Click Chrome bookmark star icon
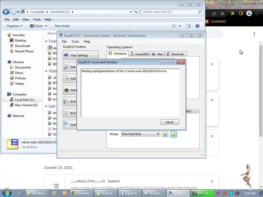263x197 pixels. (x=222, y=13)
